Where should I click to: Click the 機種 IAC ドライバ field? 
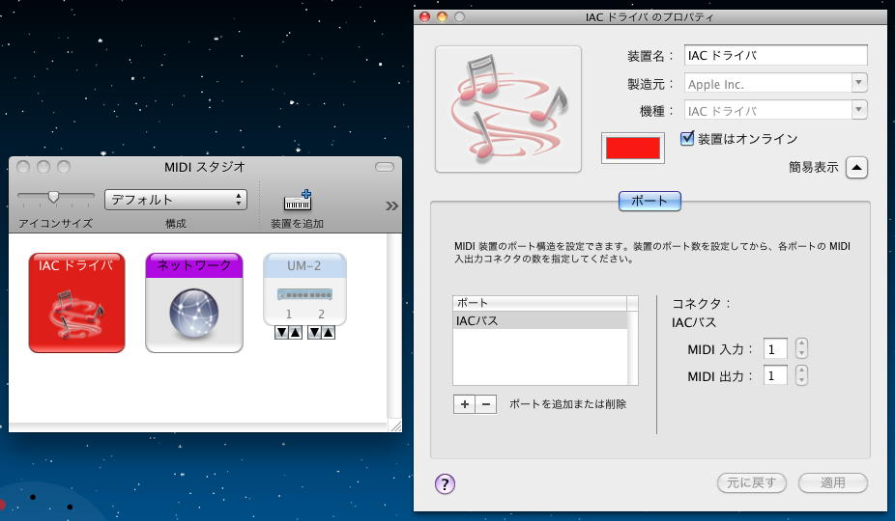pyautogui.click(x=767, y=110)
